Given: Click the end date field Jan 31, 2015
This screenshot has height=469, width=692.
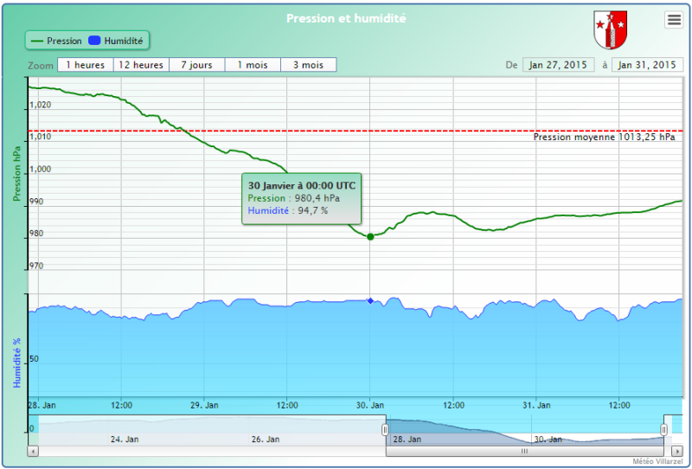Looking at the screenshot, I should tap(646, 65).
